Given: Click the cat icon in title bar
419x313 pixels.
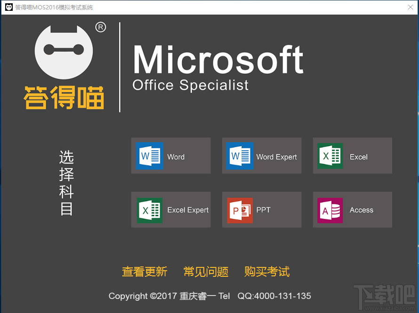Looking at the screenshot, I should [x=9, y=7].
